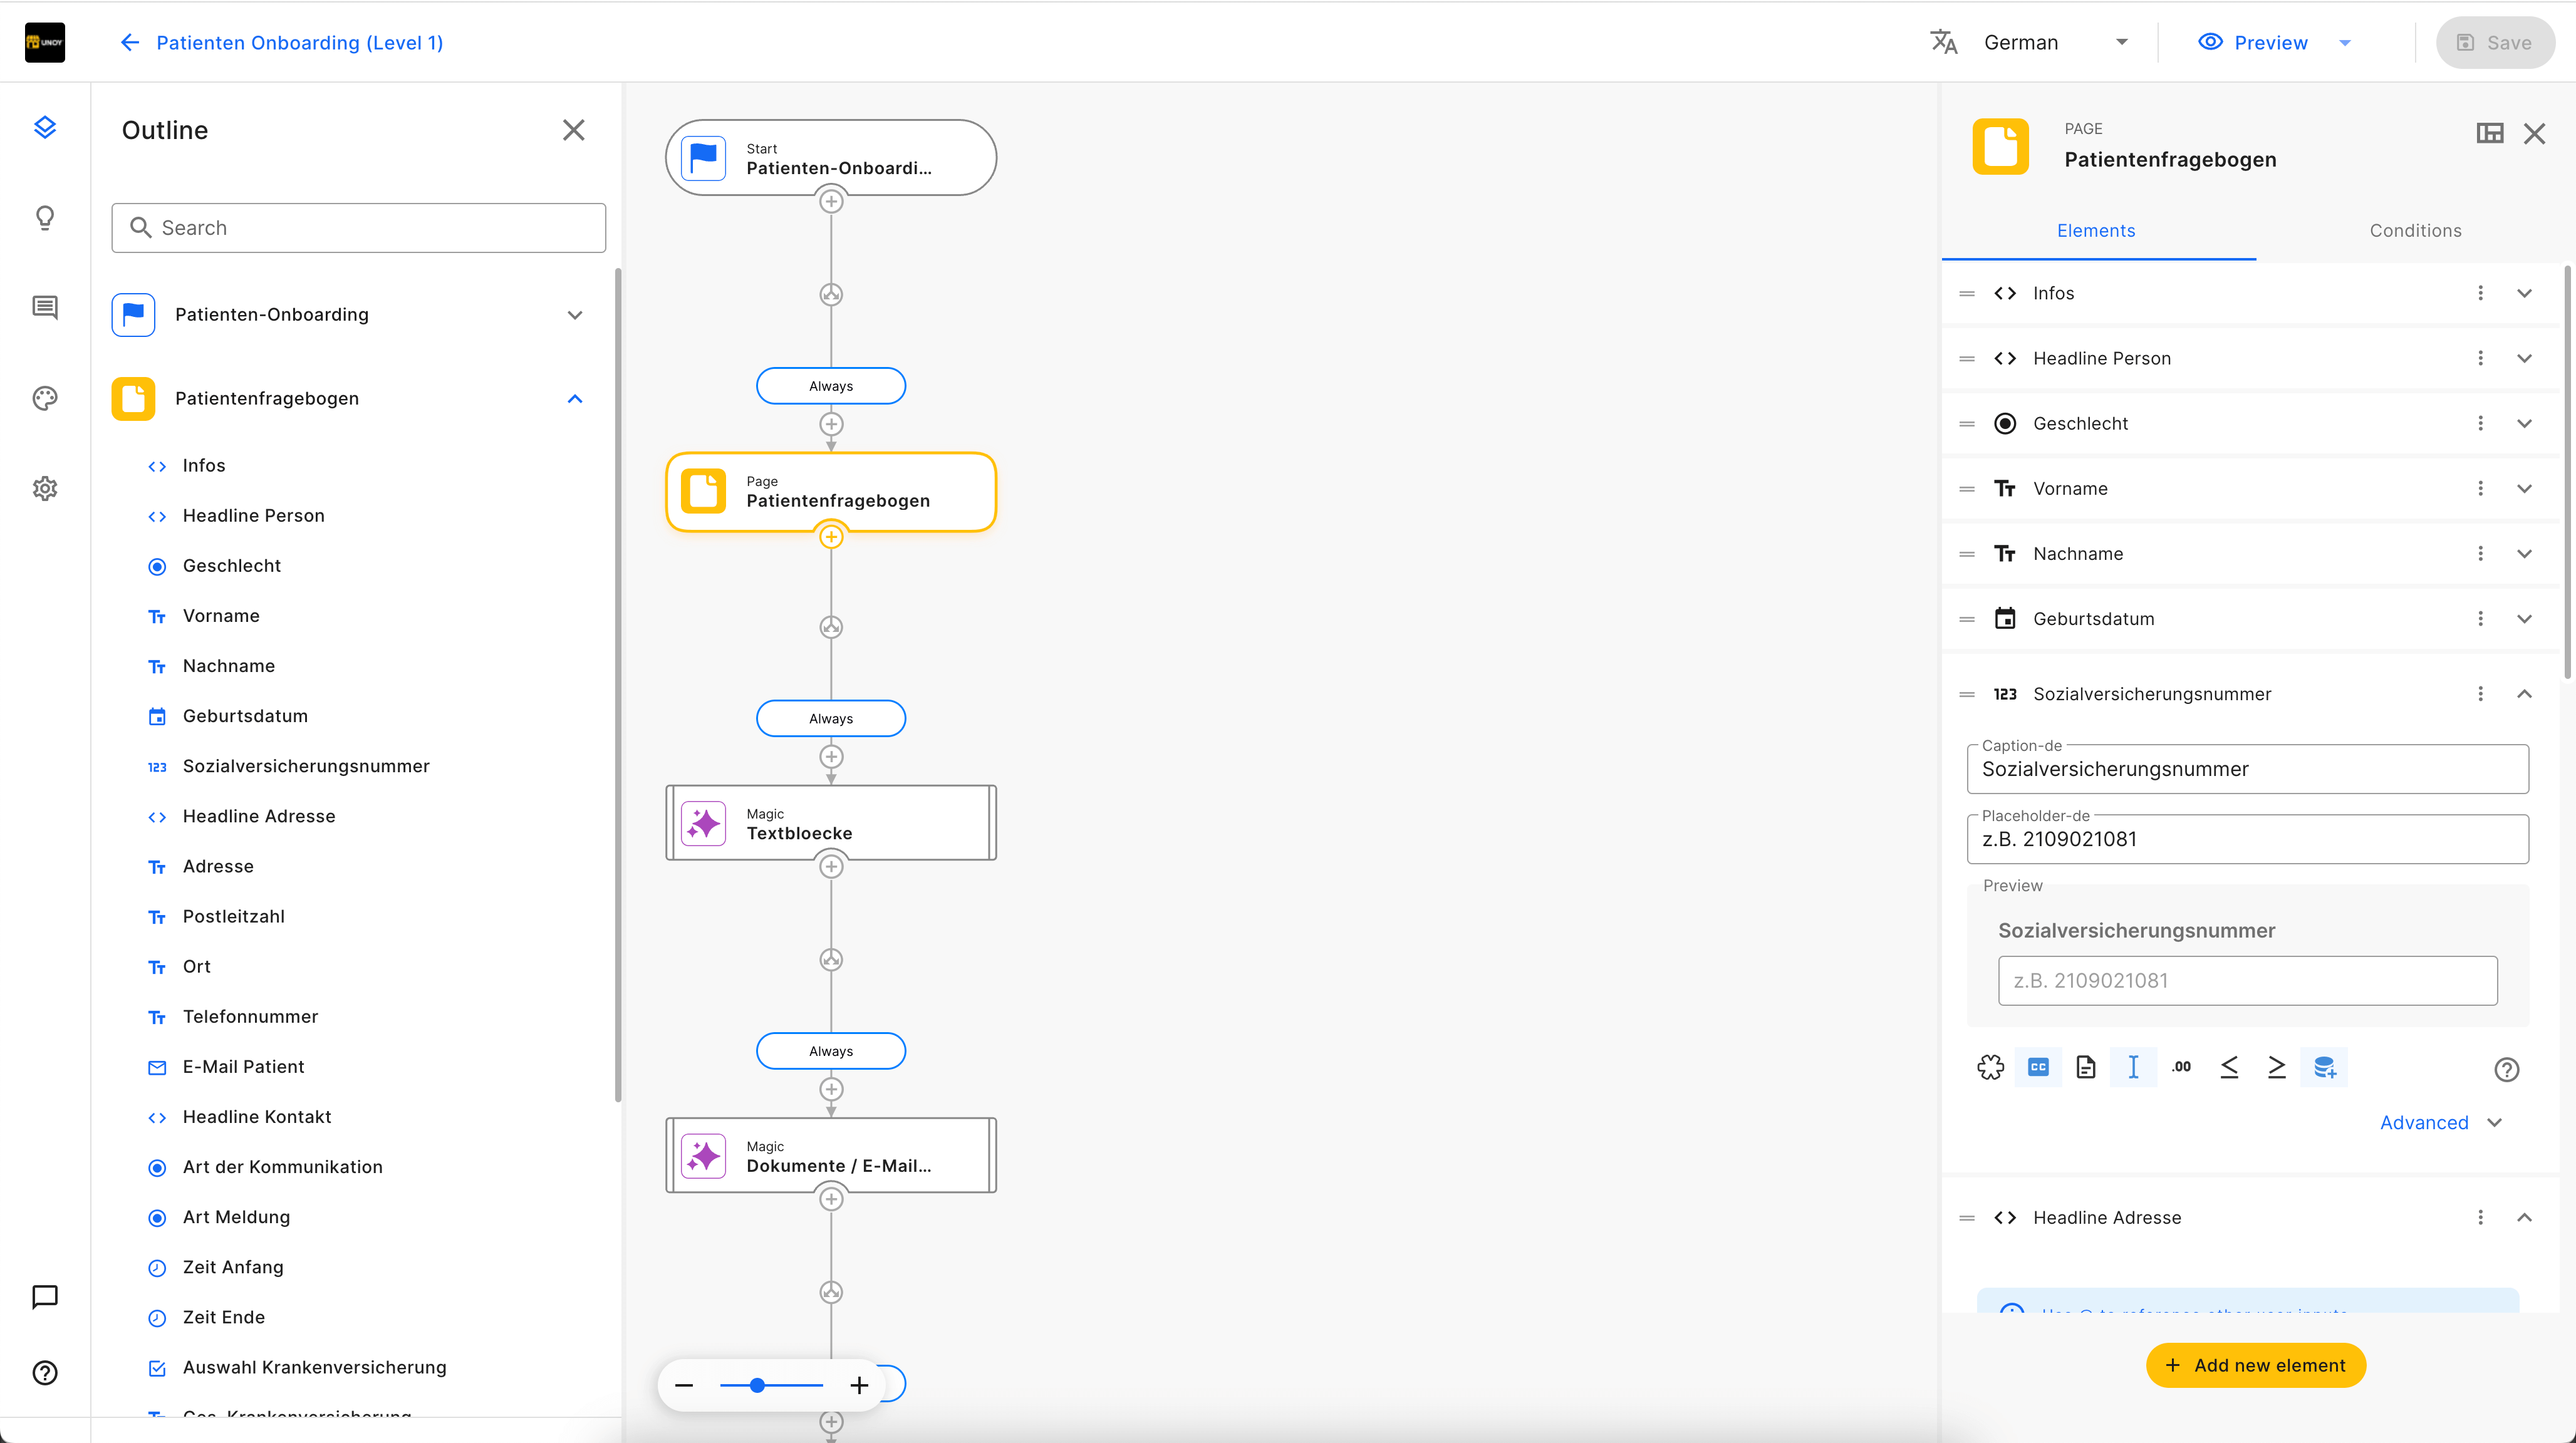Toggle the CC caption option
This screenshot has width=2576, height=1443.
[x=2038, y=1067]
